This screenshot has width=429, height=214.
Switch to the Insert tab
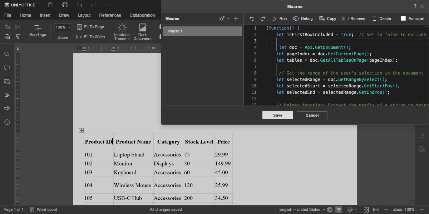coord(45,15)
